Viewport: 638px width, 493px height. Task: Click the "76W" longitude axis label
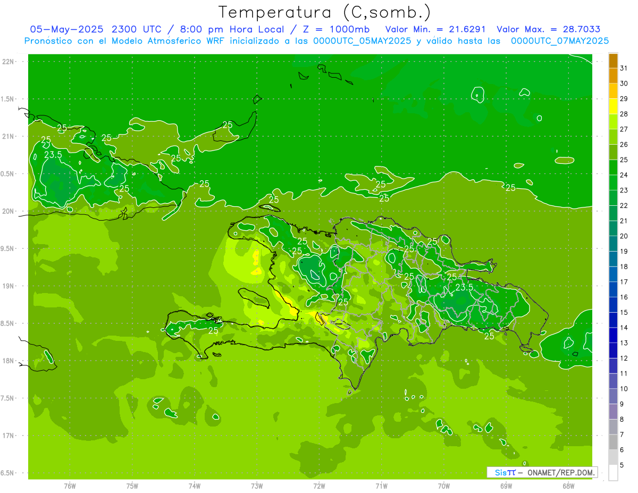(70, 486)
